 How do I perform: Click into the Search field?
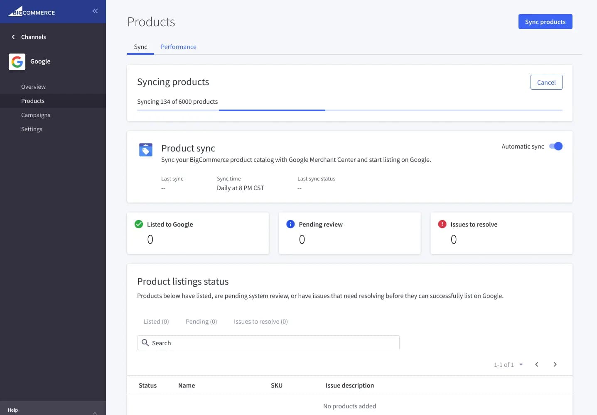(268, 343)
